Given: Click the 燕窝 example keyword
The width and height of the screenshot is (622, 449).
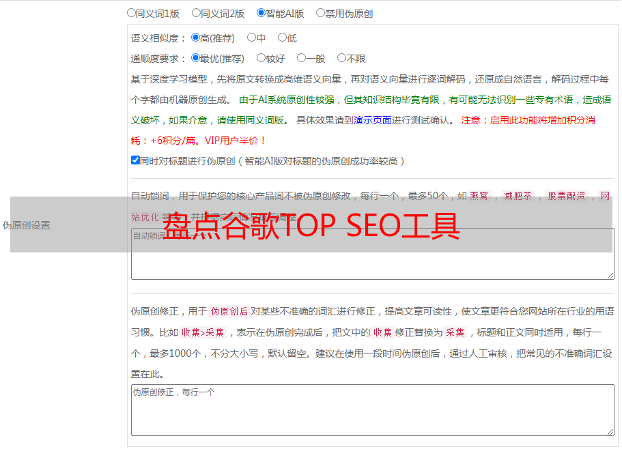Looking at the screenshot, I should tap(479, 196).
